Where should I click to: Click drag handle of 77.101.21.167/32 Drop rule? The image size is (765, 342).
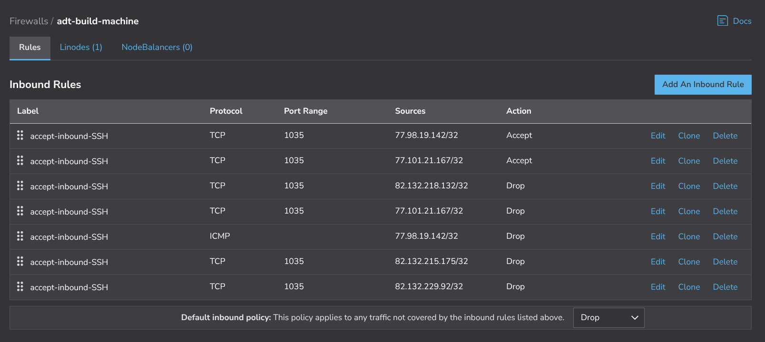(20, 211)
